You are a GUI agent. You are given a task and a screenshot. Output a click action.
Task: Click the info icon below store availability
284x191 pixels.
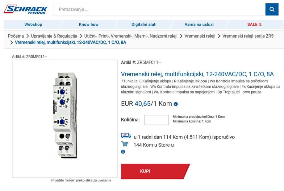[x=123, y=152]
